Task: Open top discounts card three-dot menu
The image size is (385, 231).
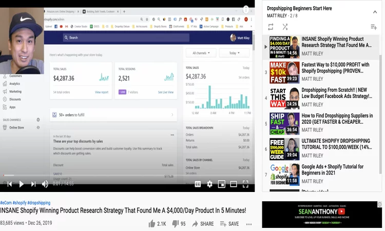Action: [172, 135]
